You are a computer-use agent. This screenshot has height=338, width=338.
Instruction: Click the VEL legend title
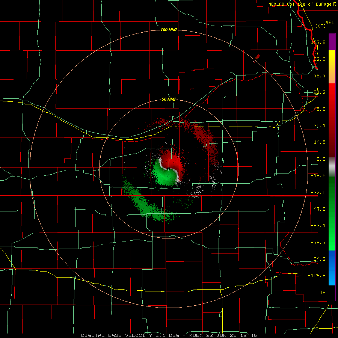330,23
